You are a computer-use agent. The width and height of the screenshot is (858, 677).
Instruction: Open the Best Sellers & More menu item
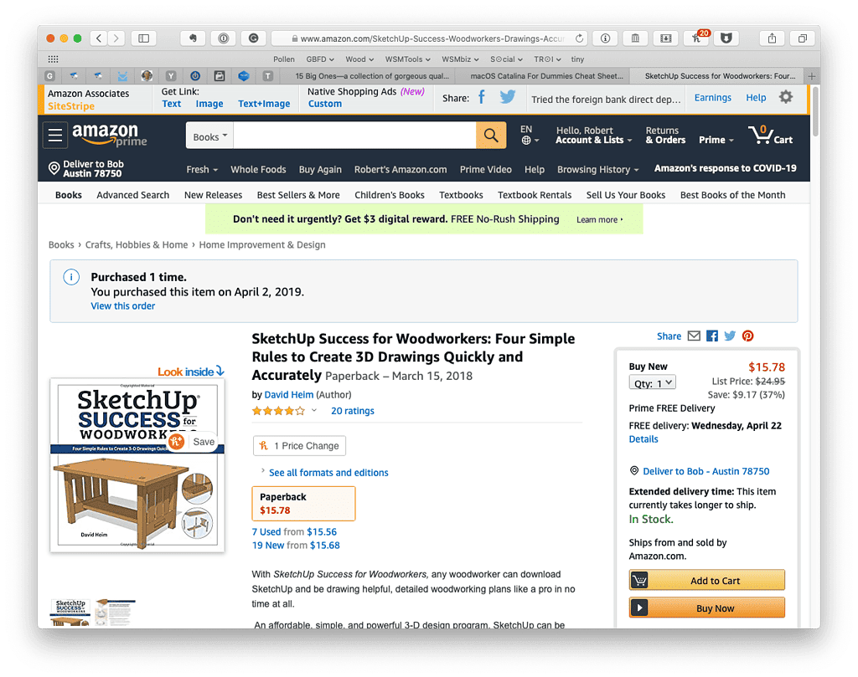click(298, 195)
